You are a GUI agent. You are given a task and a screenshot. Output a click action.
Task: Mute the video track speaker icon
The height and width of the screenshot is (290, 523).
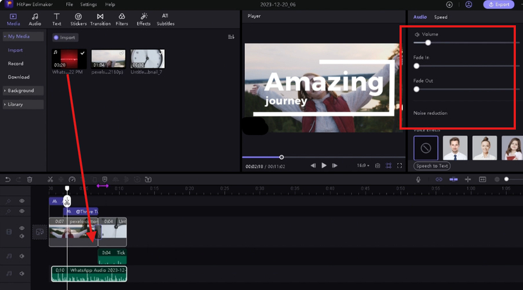click(22, 237)
